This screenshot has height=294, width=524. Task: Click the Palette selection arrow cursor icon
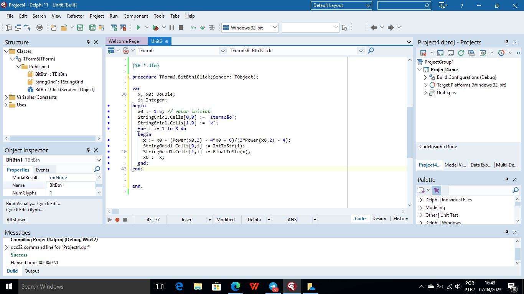point(437,190)
